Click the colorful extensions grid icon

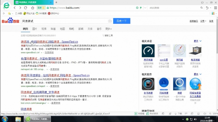[213, 13]
